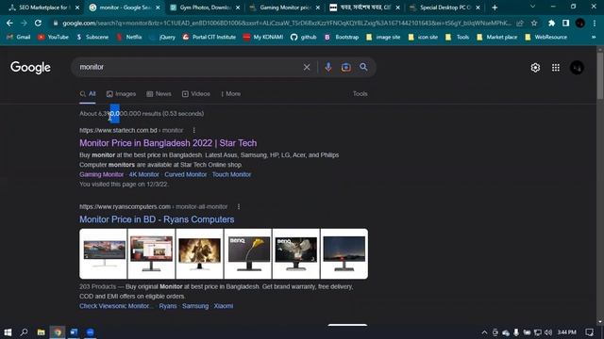Open Monitor Price in Bangladesh Star Tech

point(168,143)
